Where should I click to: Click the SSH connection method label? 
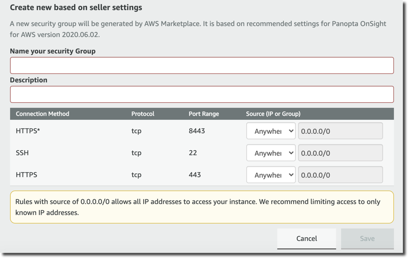click(x=22, y=153)
